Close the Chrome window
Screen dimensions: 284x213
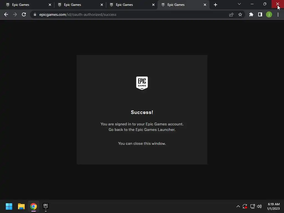277,4
